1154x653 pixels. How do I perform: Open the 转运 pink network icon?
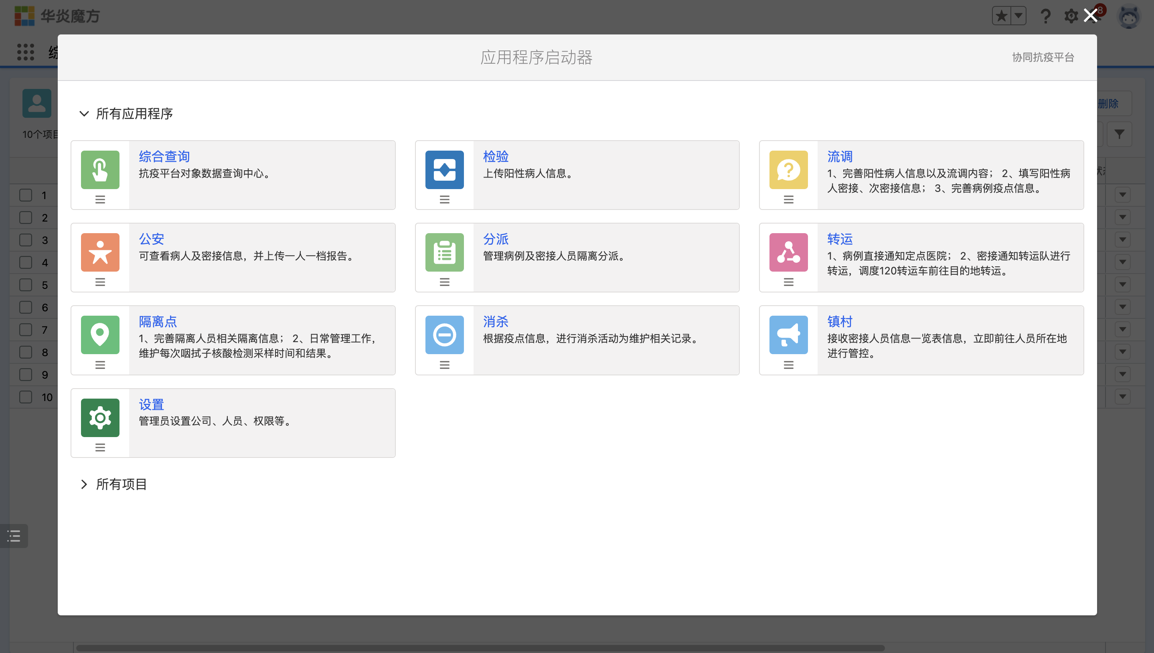[x=788, y=252]
